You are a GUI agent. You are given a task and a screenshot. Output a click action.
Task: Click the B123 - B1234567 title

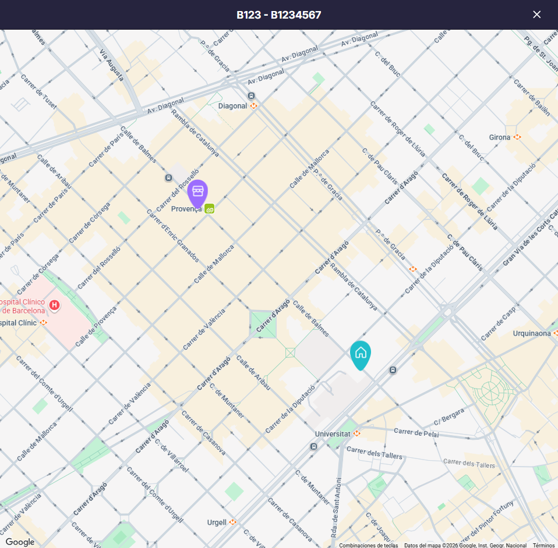[x=278, y=15]
